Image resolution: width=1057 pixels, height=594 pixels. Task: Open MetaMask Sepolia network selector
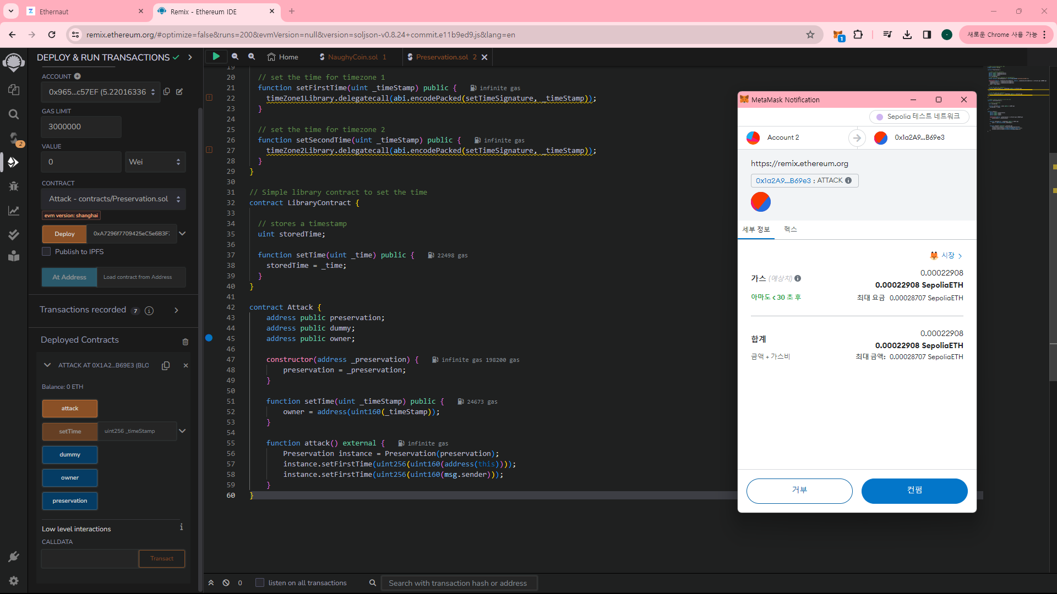(x=919, y=117)
